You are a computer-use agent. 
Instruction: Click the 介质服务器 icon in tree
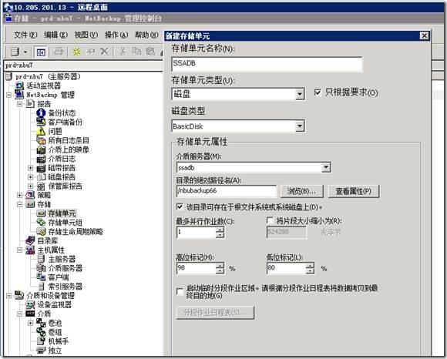point(41,268)
